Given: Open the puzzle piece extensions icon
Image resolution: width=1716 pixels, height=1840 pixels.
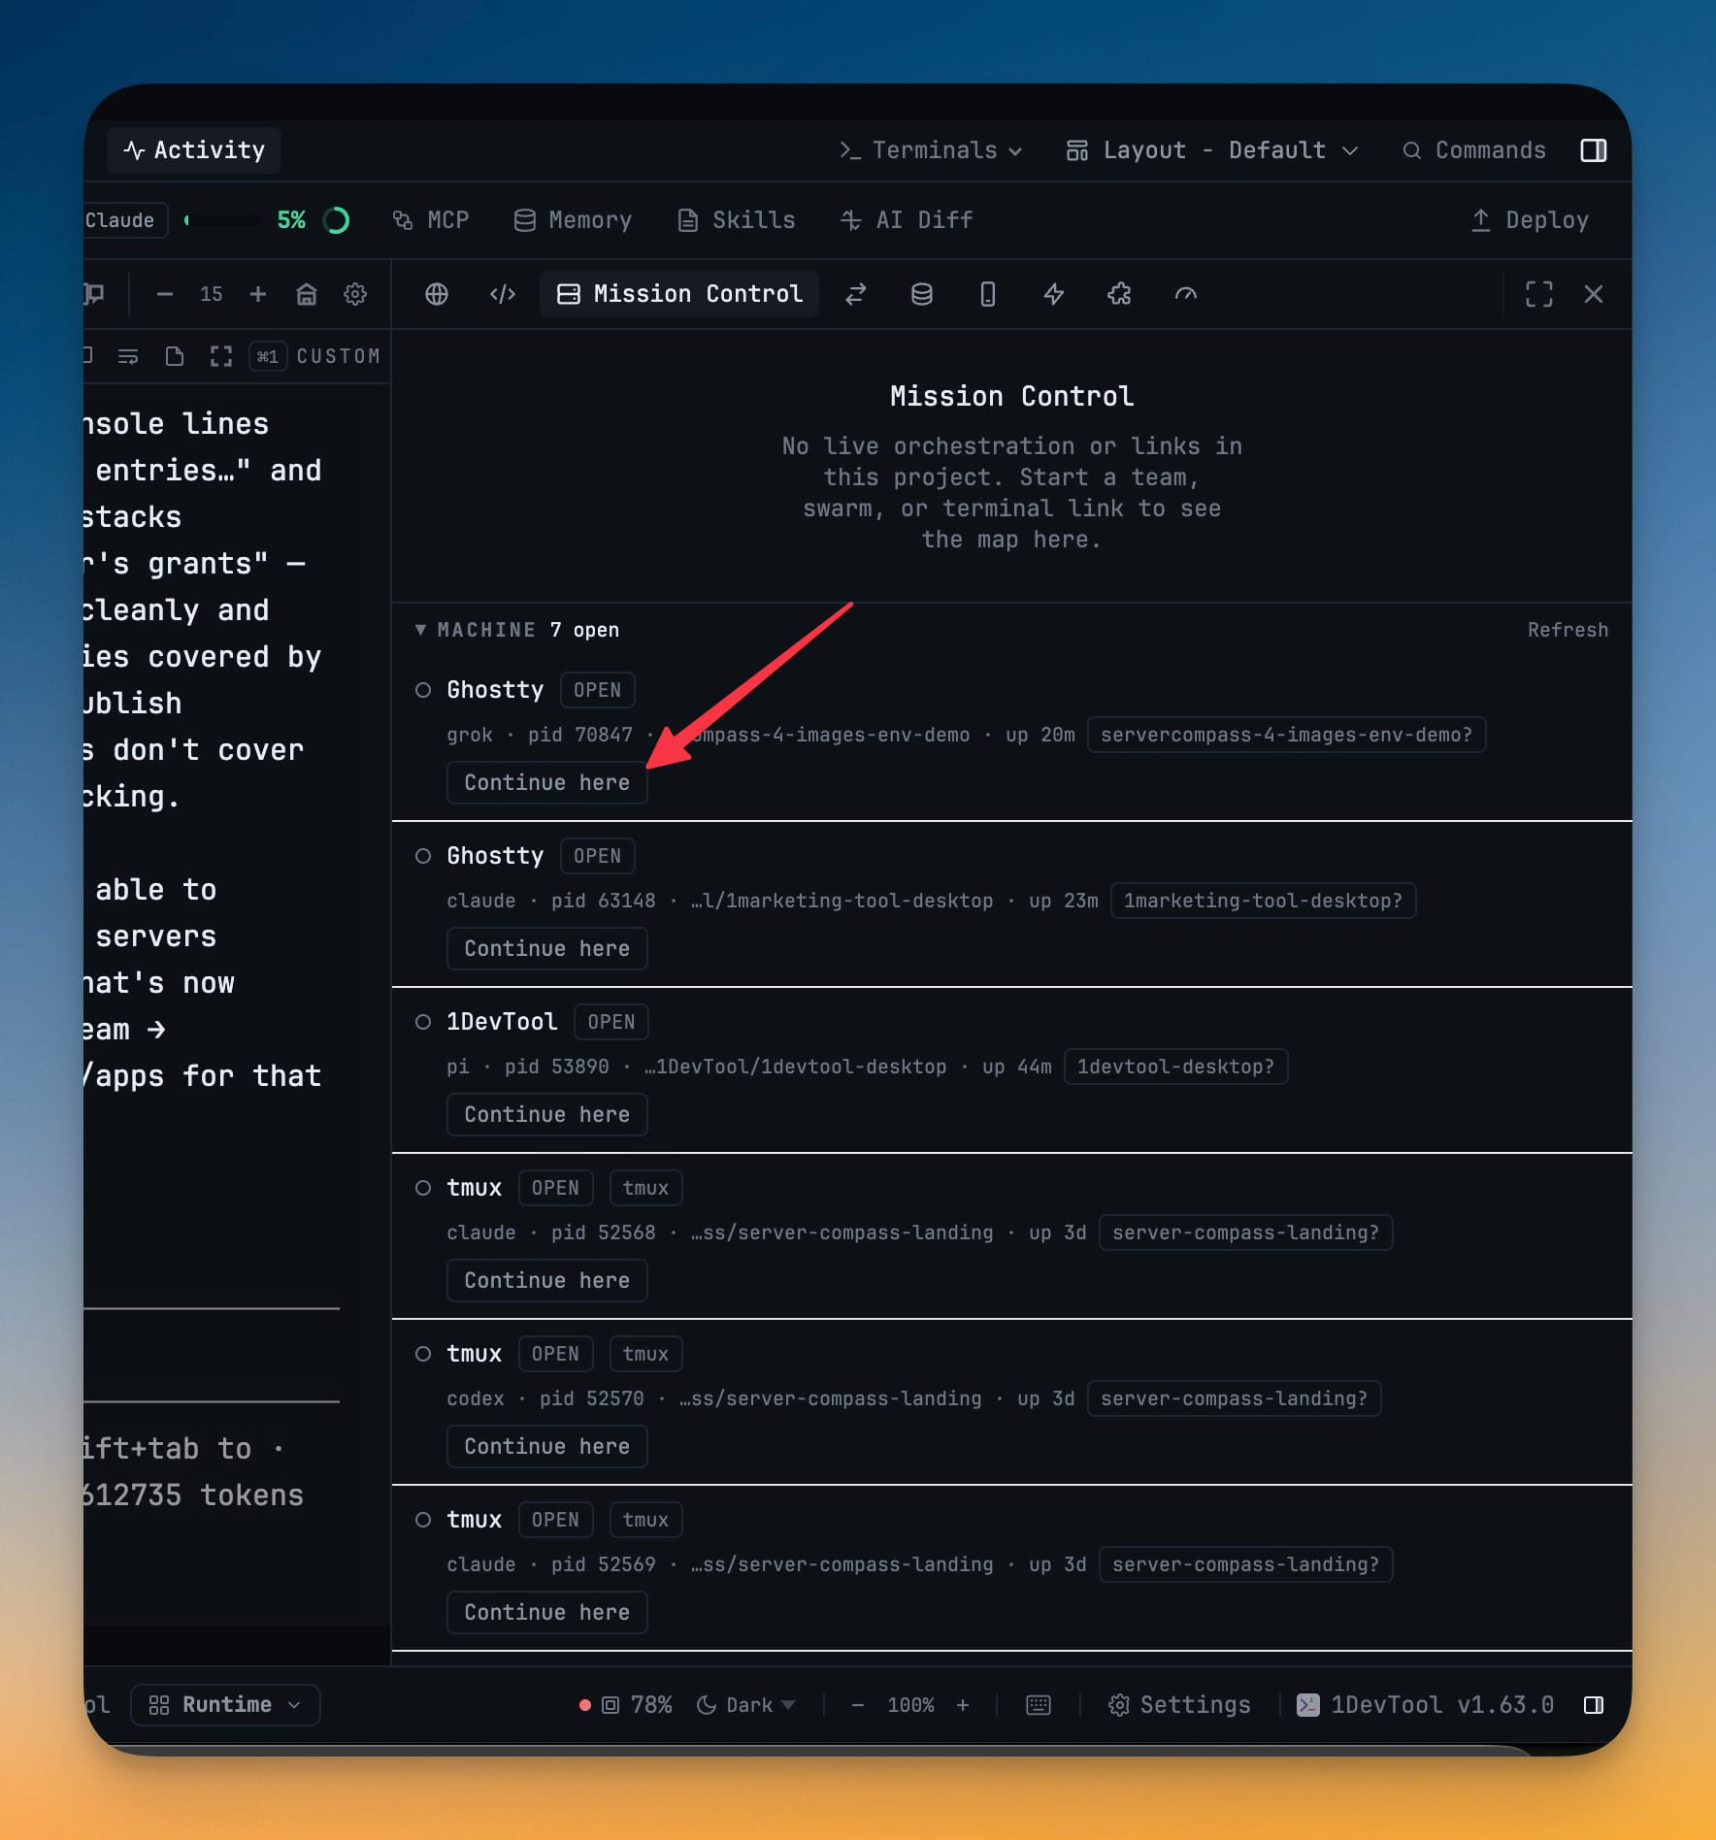Looking at the screenshot, I should click(1120, 294).
